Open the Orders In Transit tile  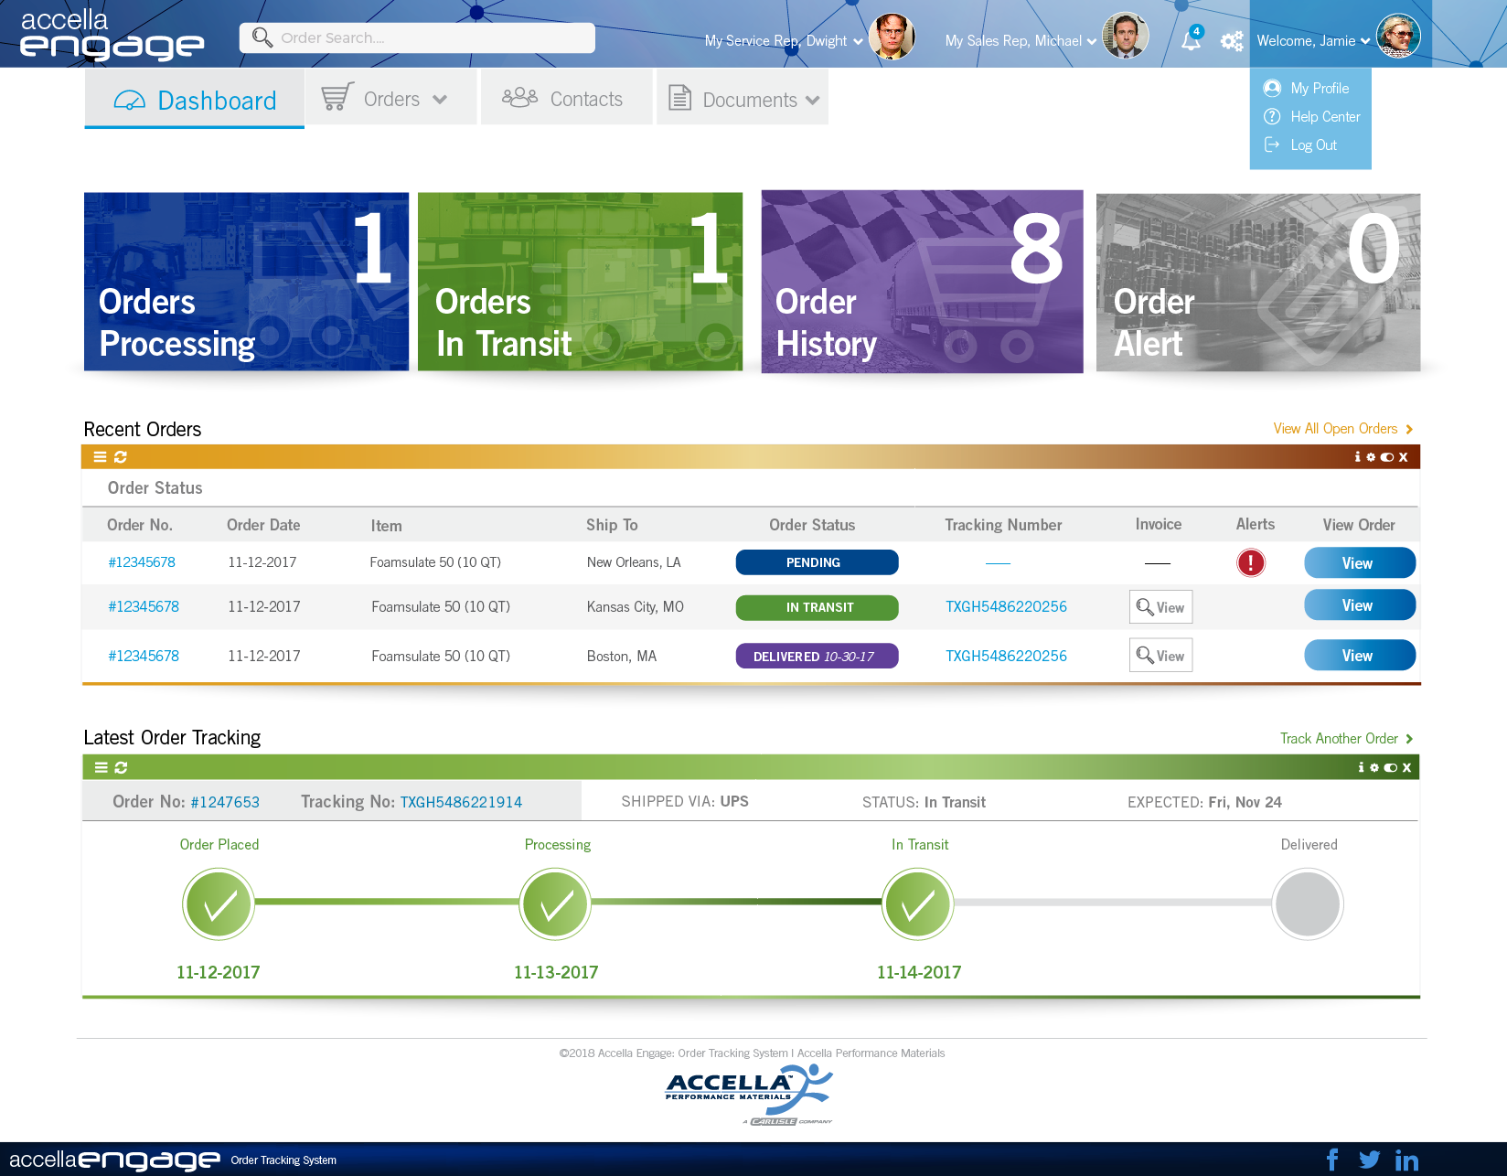[580, 282]
